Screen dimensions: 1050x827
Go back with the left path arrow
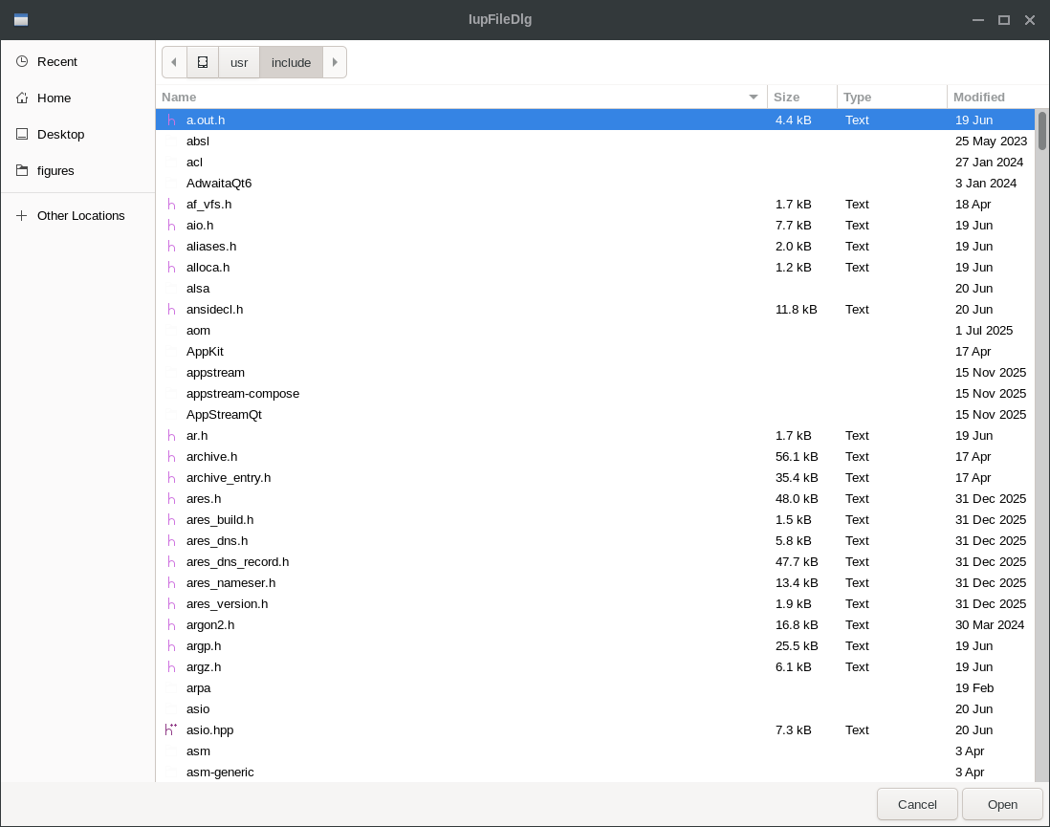174,62
